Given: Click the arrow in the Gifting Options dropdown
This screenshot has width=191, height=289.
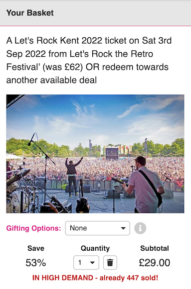Looking at the screenshot, I should pos(123,228).
